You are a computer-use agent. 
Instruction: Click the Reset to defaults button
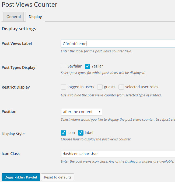(58, 177)
